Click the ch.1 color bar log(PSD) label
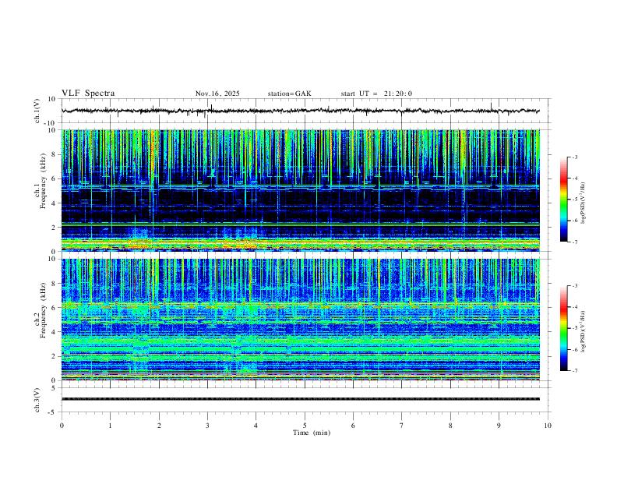Image resolution: width=617 pixels, height=477 pixels. (x=584, y=203)
